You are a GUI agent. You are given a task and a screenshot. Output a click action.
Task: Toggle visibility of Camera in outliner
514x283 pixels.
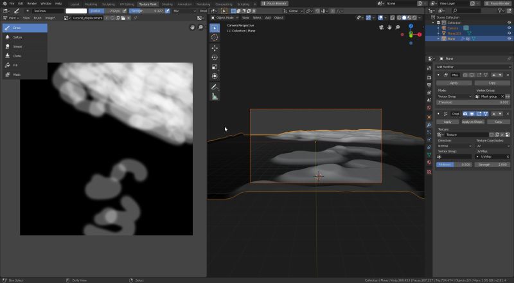click(x=509, y=28)
